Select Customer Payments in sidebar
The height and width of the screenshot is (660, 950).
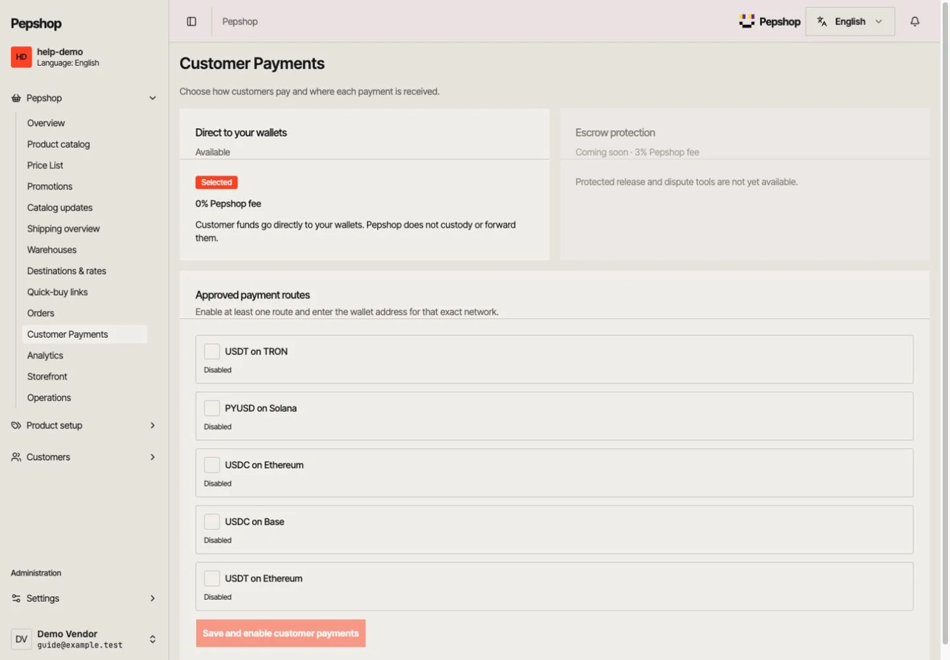coord(84,335)
